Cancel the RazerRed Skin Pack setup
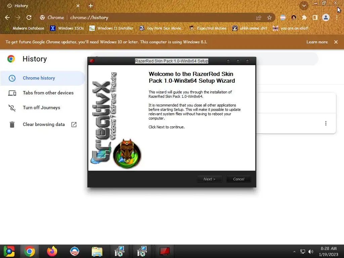 pyautogui.click(x=239, y=179)
